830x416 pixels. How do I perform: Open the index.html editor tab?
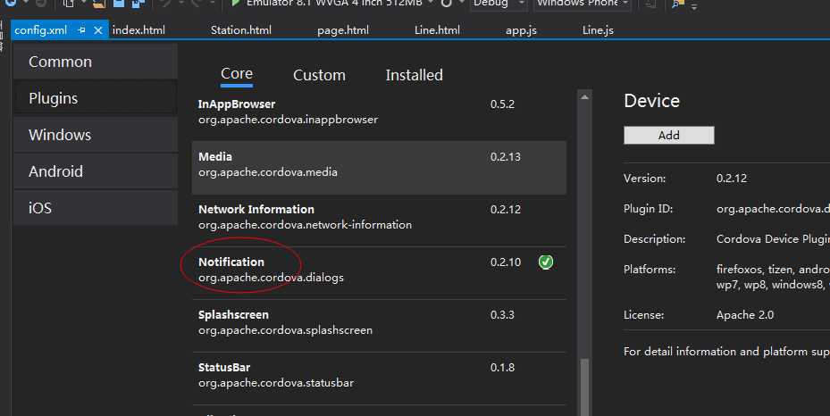138,29
